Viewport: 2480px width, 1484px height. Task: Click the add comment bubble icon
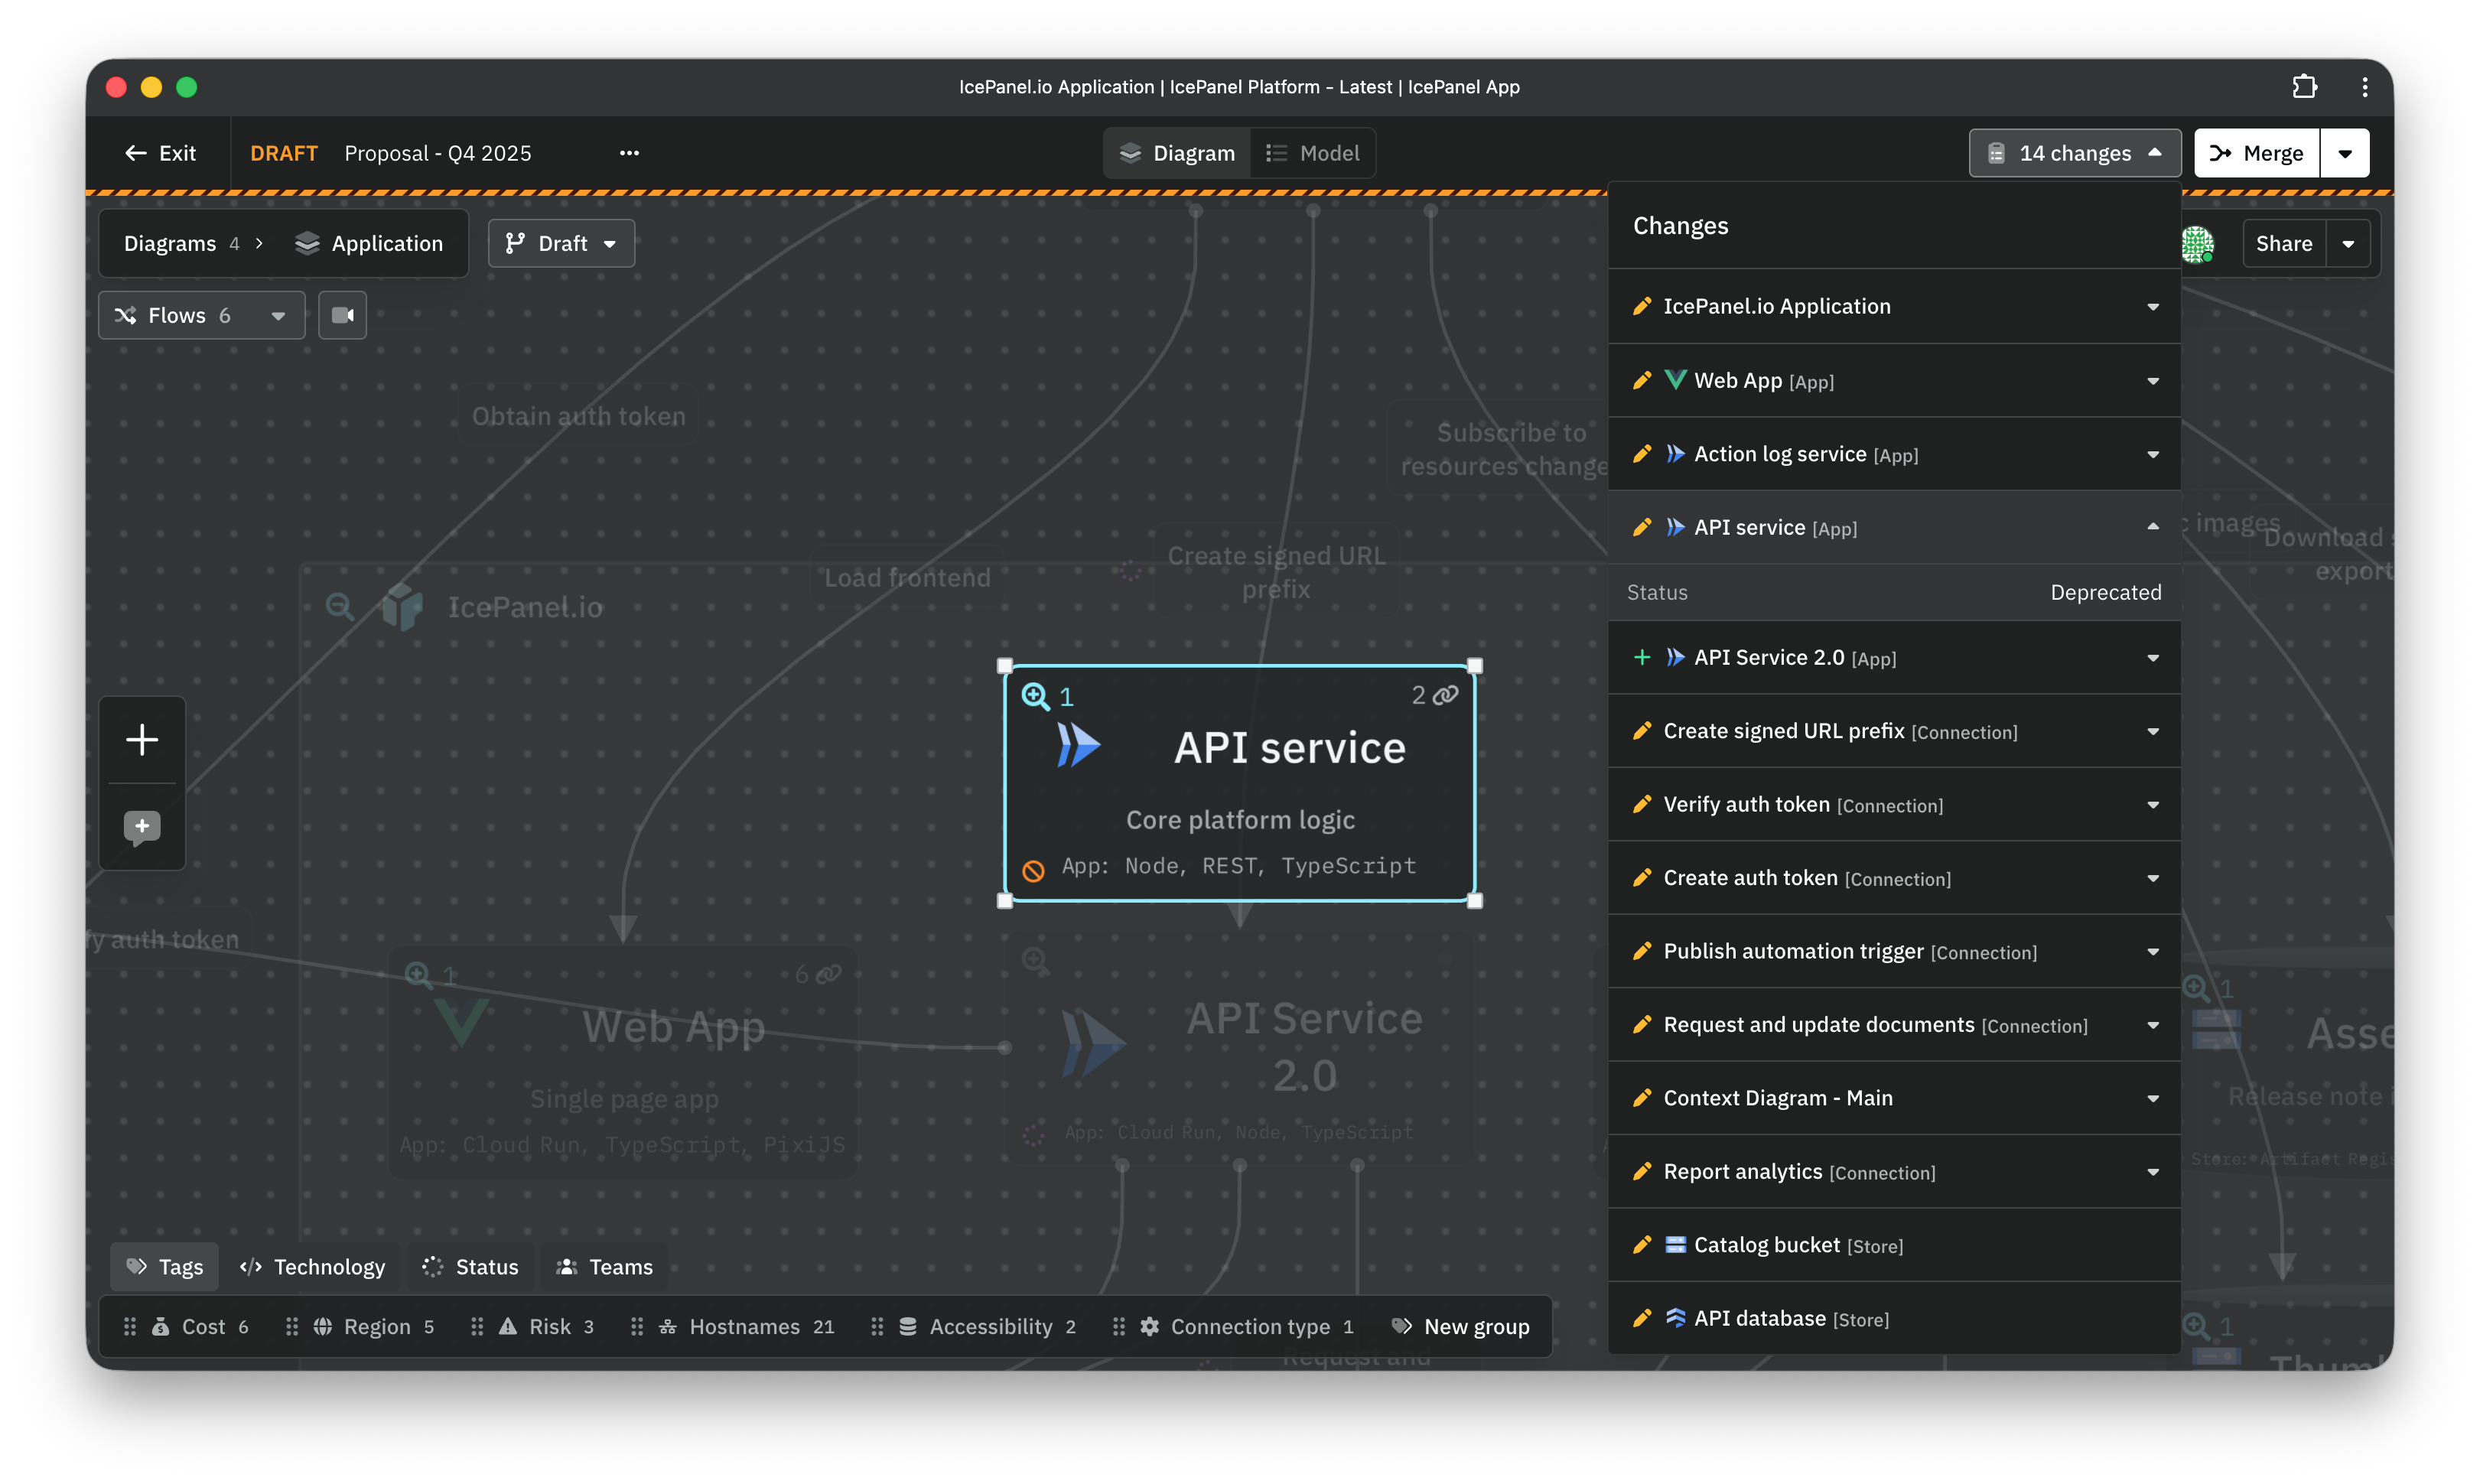click(142, 827)
